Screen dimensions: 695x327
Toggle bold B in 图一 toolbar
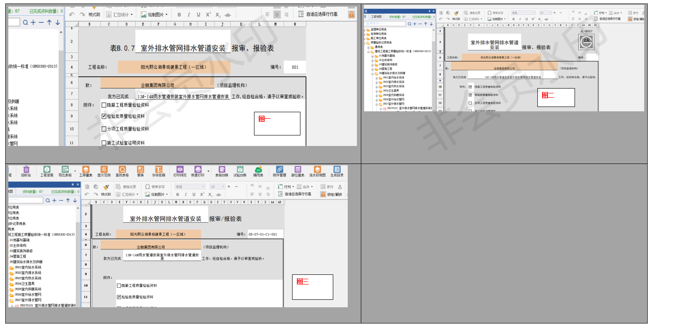(179, 14)
